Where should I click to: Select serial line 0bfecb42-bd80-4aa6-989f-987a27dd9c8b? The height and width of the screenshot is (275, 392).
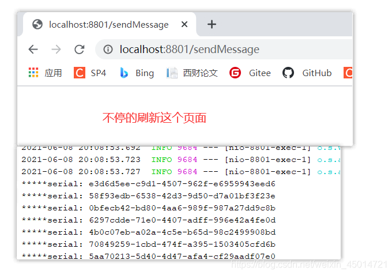[x=149, y=208]
